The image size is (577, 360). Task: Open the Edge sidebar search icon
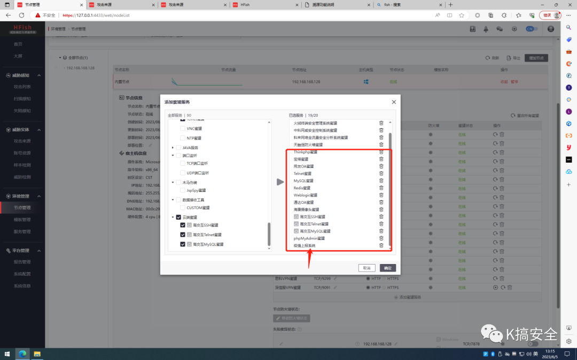[x=568, y=28]
